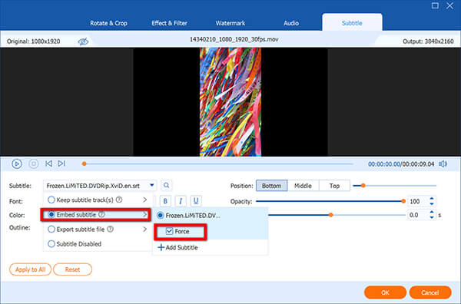Image resolution: width=461 pixels, height=304 pixels.
Task: Select the Export subtitle file option
Action: (x=51, y=229)
